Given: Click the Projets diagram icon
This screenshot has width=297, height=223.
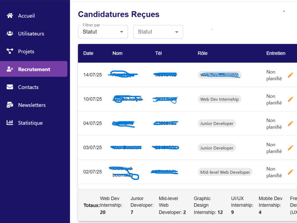Looking at the screenshot, I should pos(10,51).
